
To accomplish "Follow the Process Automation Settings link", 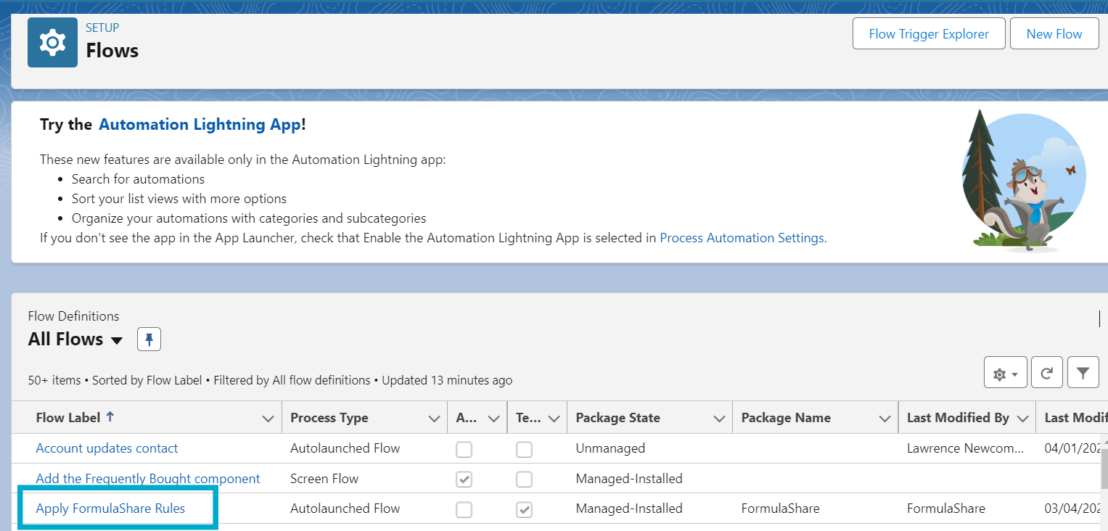I will point(742,237).
